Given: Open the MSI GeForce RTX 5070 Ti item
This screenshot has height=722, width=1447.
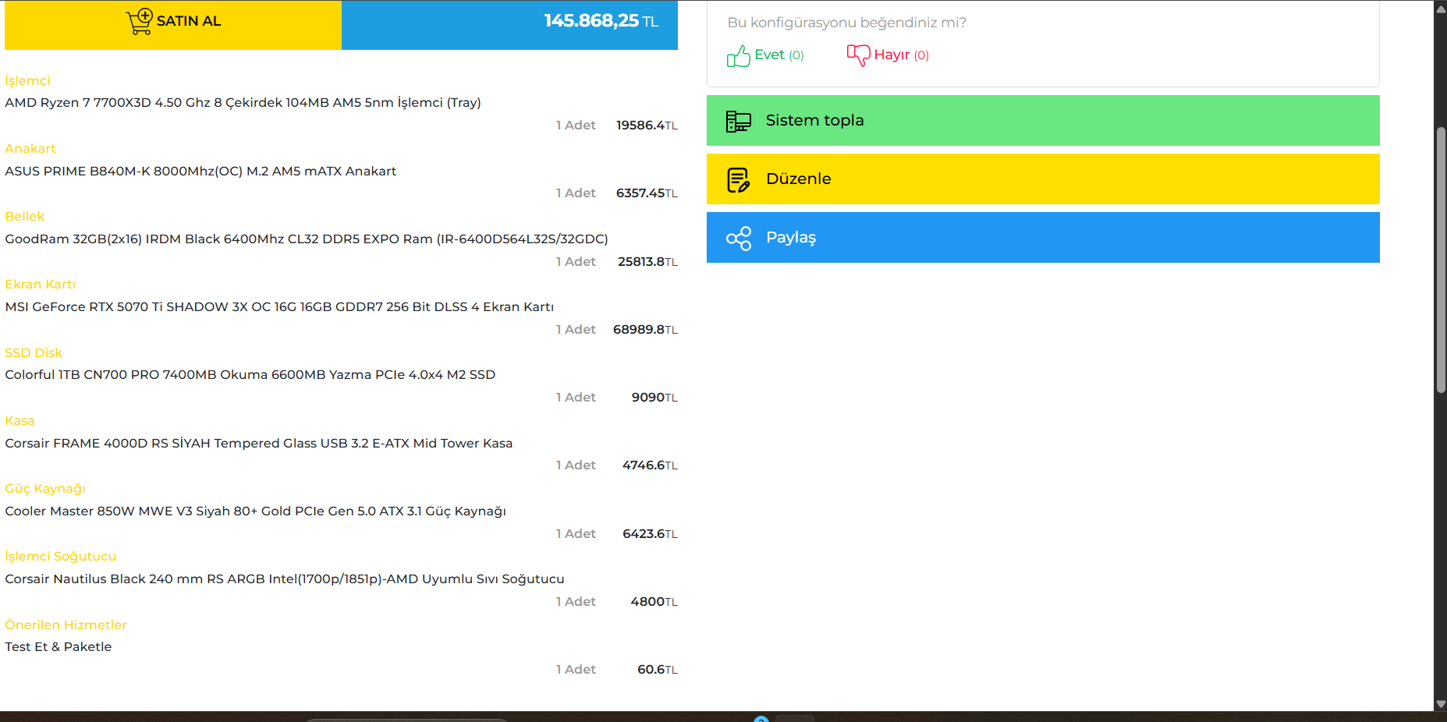Looking at the screenshot, I should (x=279, y=307).
